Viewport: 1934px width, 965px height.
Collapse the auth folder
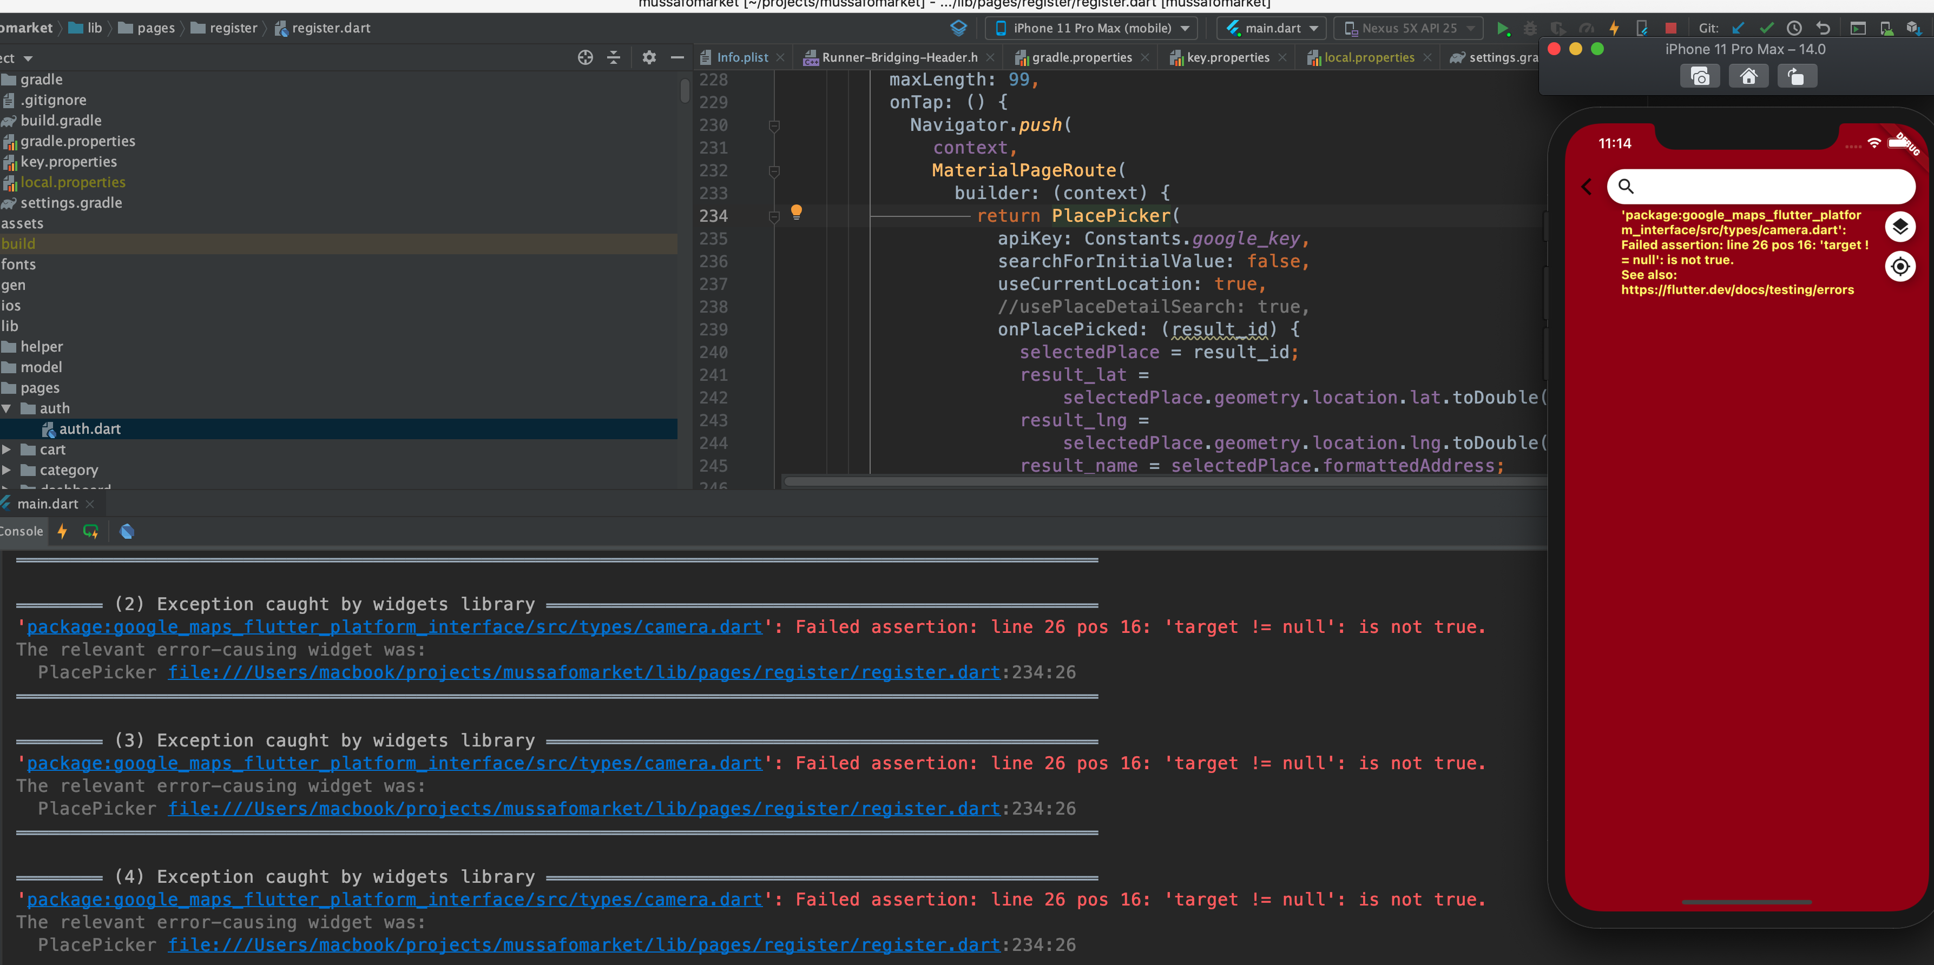coord(6,409)
